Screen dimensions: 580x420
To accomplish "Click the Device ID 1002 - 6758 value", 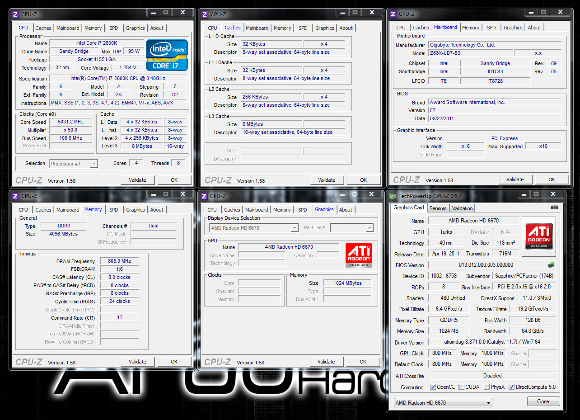I will 444,276.
